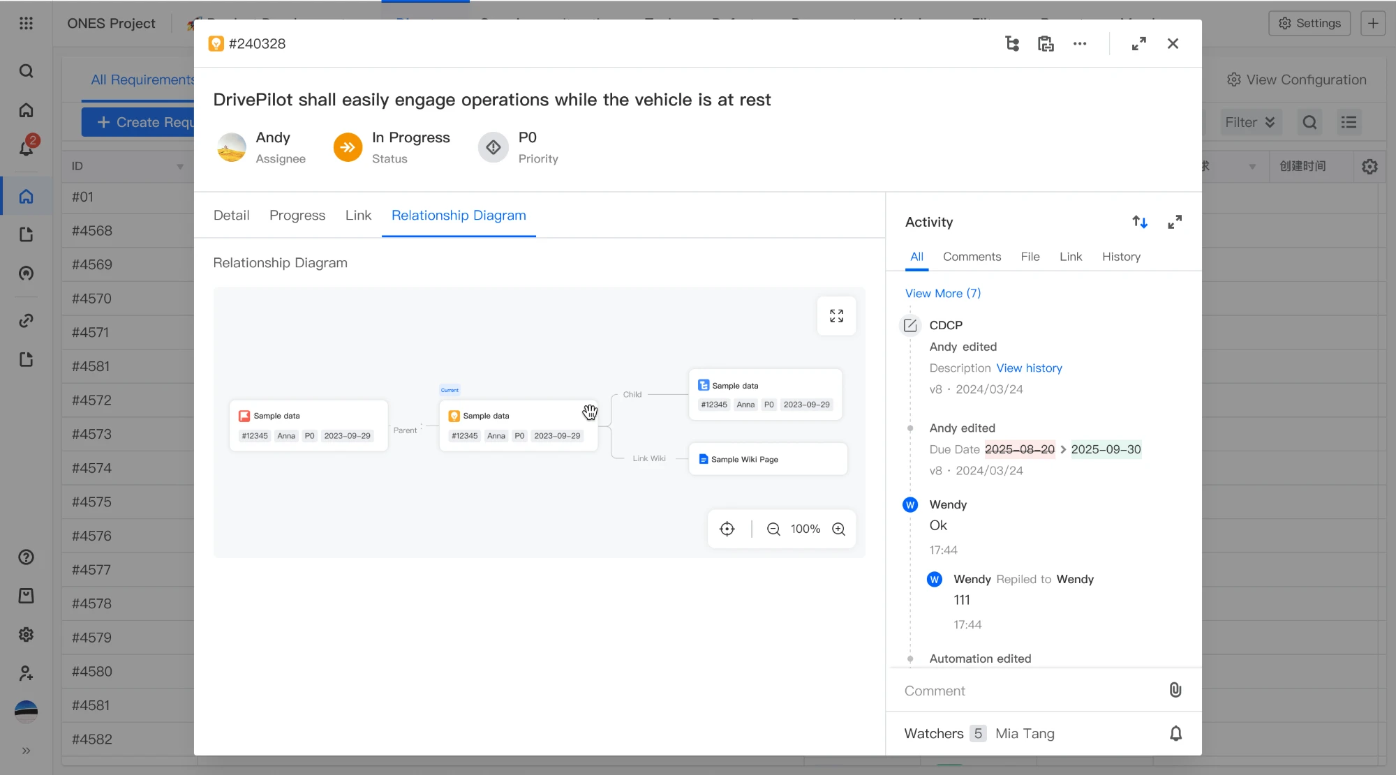Filter activity to Link
This screenshot has width=1396, height=775.
(1071, 257)
